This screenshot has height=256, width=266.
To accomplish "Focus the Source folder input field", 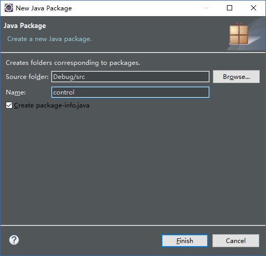I will pos(130,76).
